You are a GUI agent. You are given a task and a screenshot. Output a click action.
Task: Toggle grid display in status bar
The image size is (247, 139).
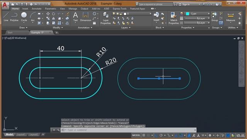[144, 135]
